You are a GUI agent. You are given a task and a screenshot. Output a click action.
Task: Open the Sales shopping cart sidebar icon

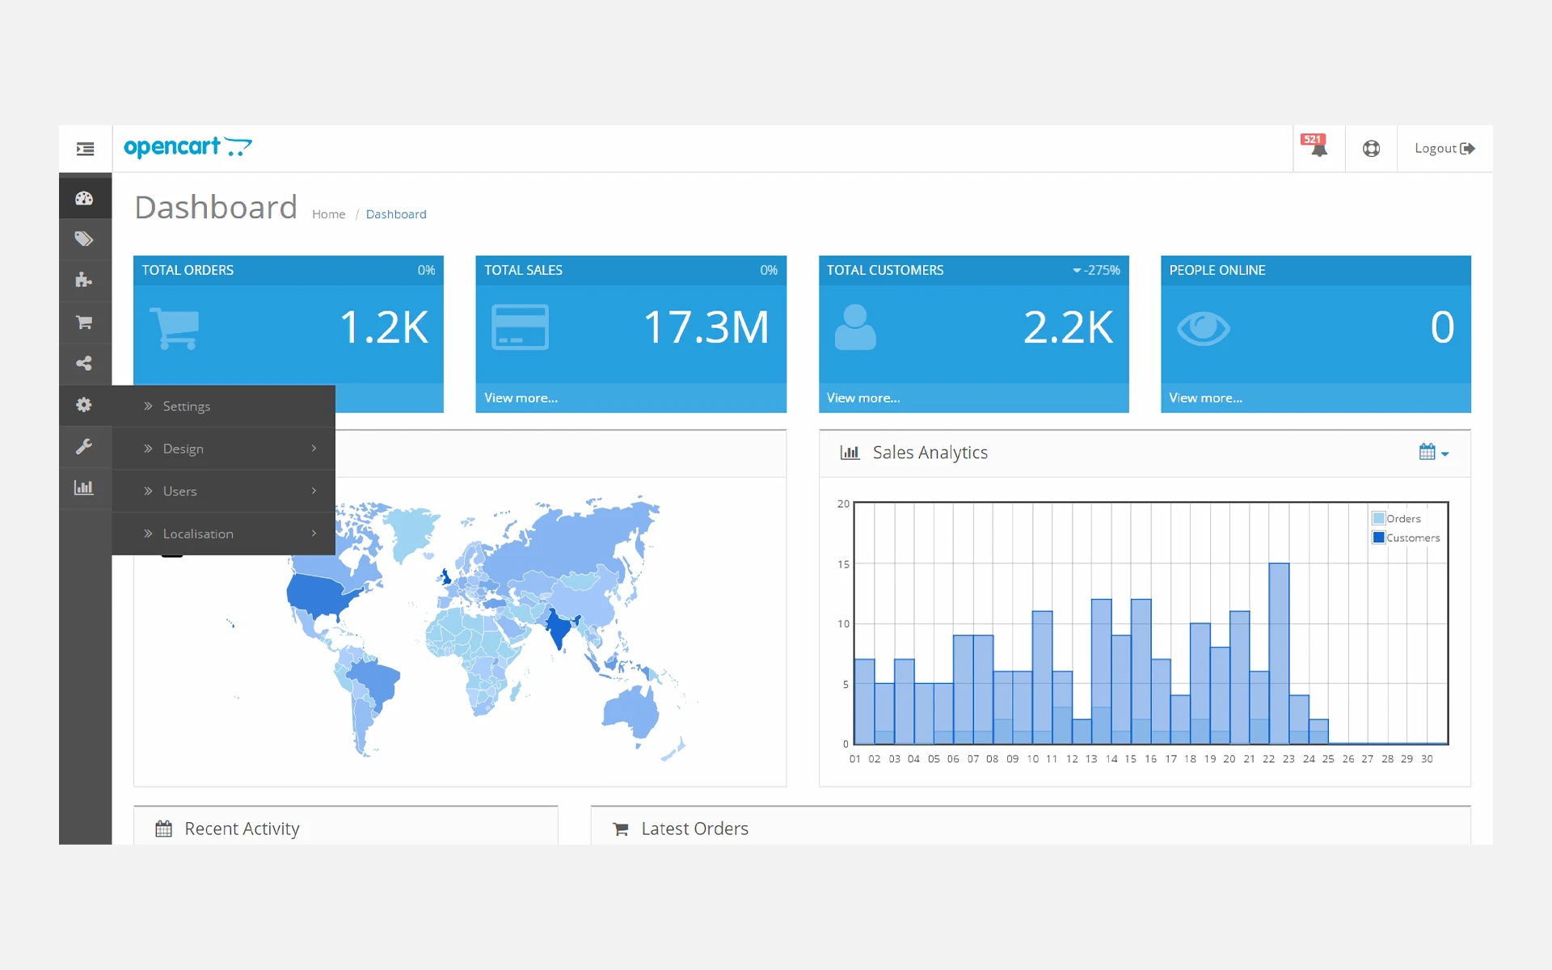pos(84,323)
